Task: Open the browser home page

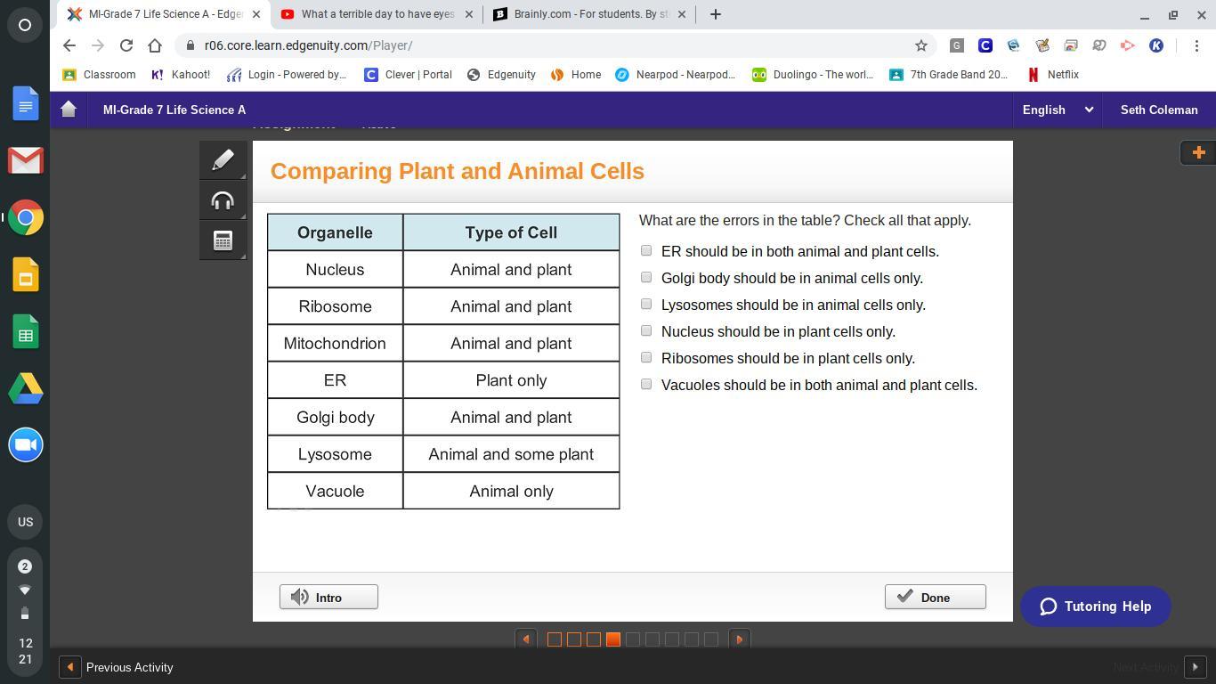Action: coord(155,45)
